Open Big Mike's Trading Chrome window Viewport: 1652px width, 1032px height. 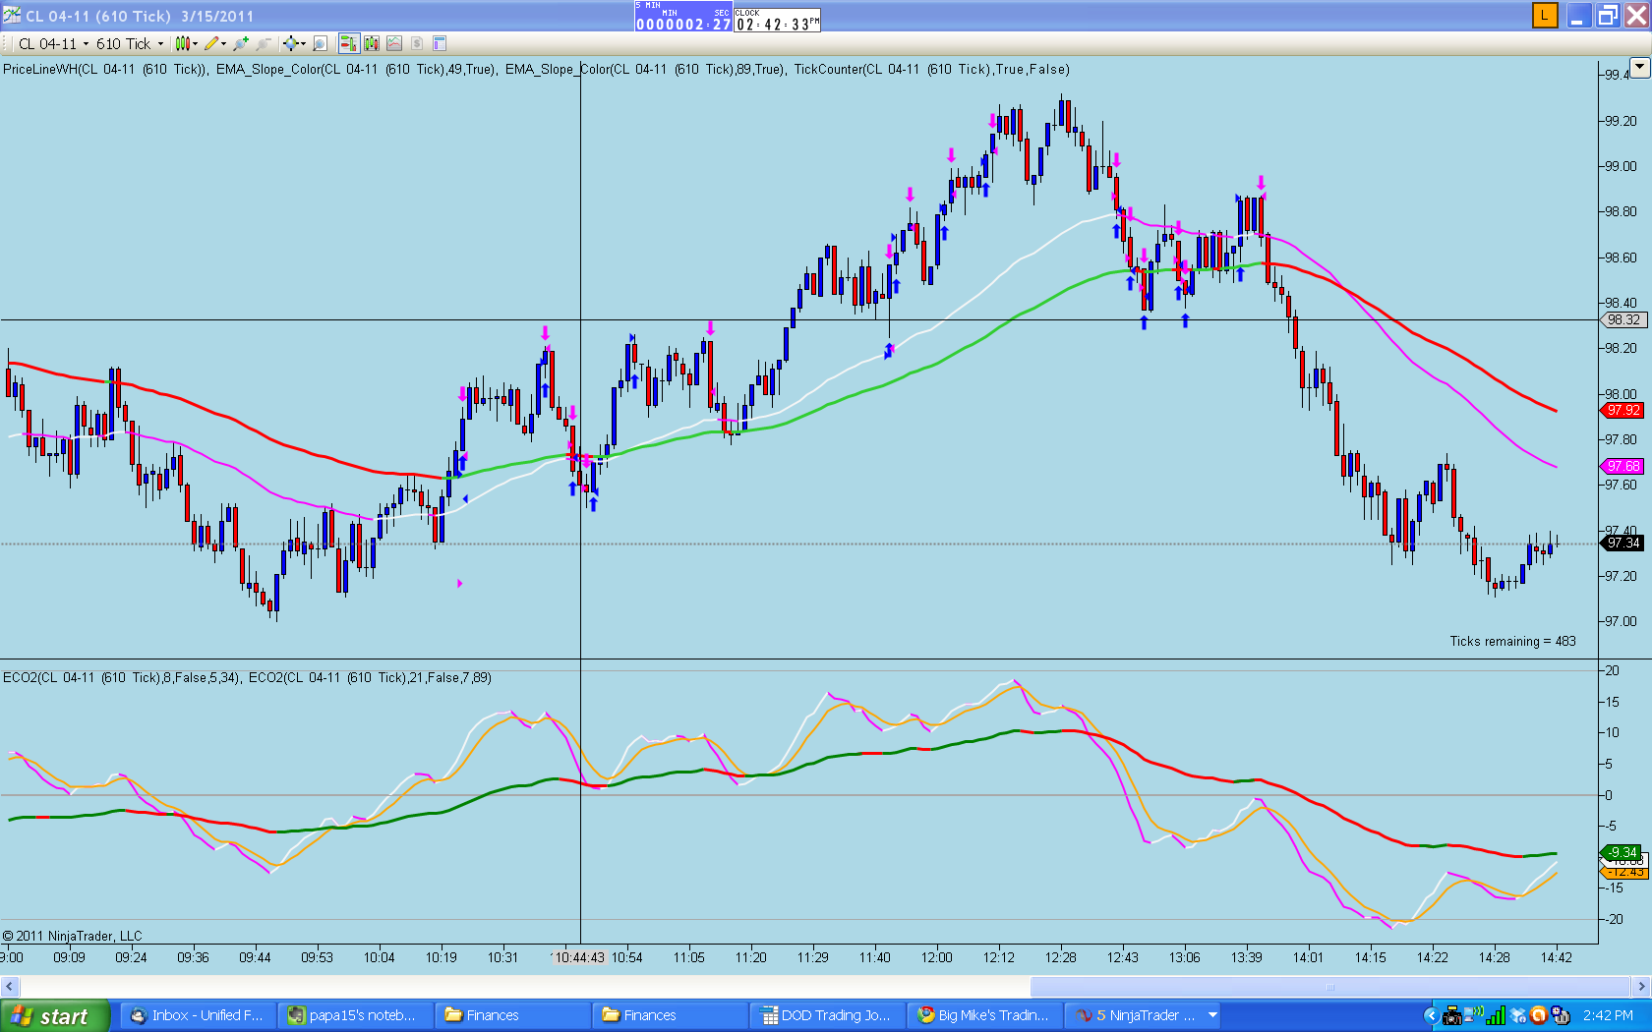[x=983, y=1015]
